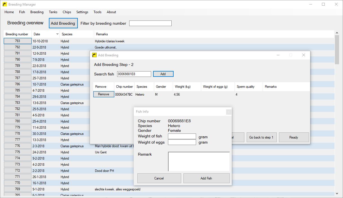Open the Settings menu

82,12
